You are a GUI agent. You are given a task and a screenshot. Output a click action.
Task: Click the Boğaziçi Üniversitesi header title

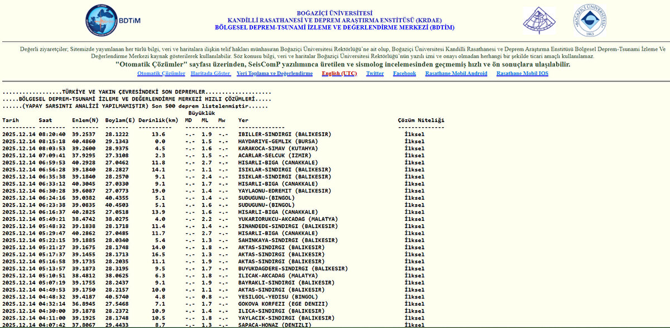click(x=334, y=13)
